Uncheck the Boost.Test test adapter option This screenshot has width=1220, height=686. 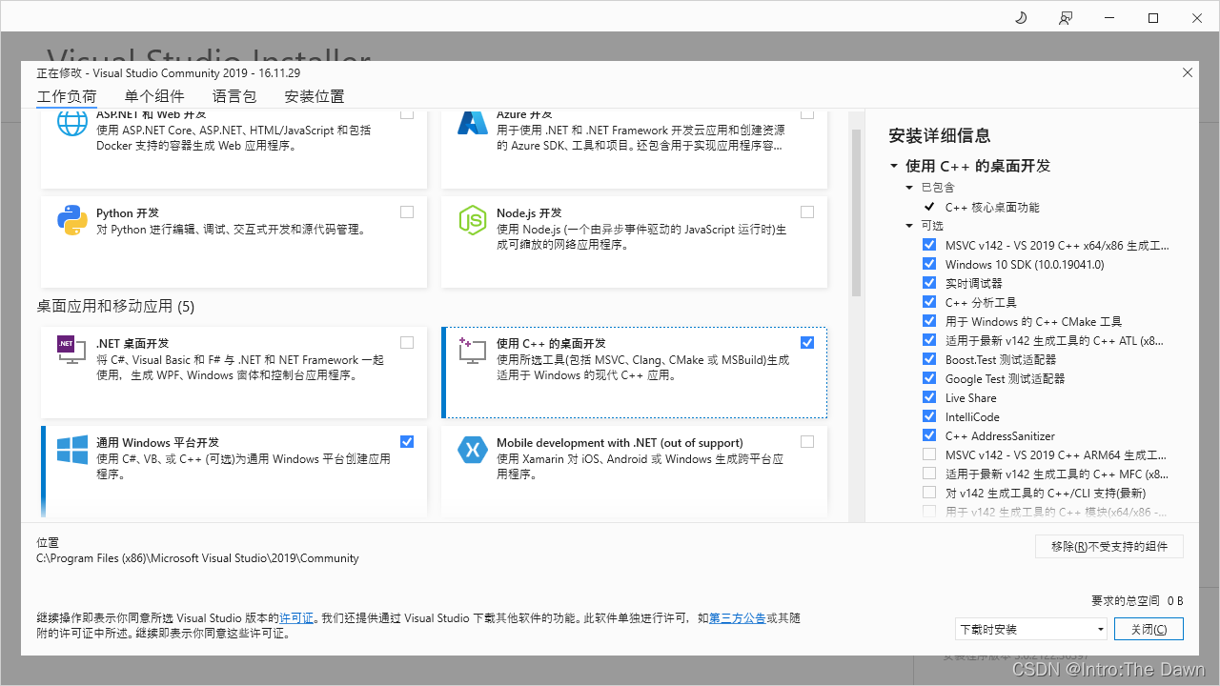[x=929, y=359]
